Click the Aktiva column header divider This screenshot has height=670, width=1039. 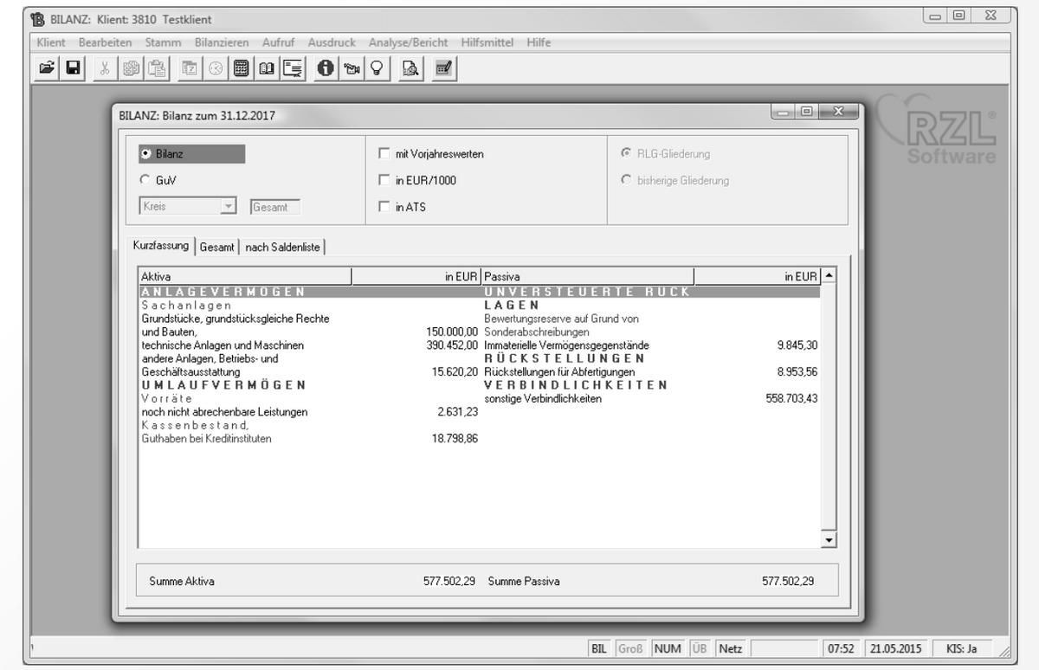(352, 275)
